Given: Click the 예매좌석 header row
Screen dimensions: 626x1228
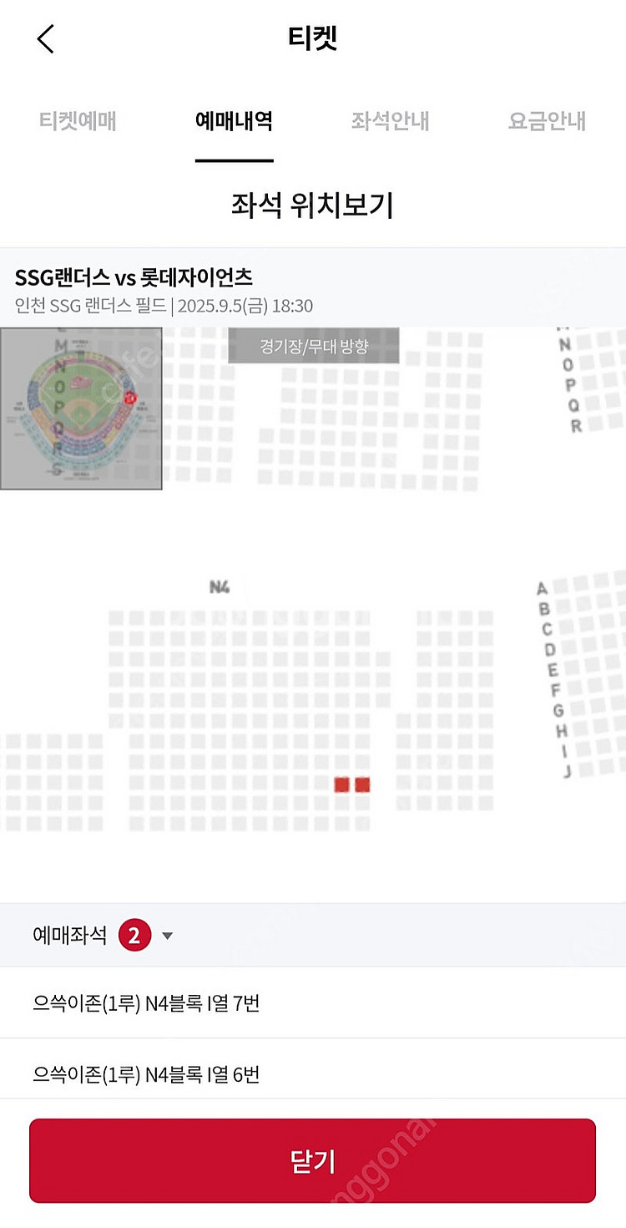Looking at the screenshot, I should (x=313, y=936).
